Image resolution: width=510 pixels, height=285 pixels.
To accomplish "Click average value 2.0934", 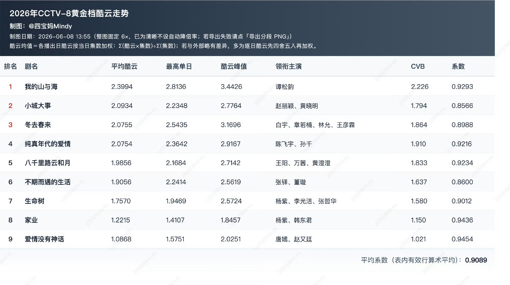I will (122, 106).
